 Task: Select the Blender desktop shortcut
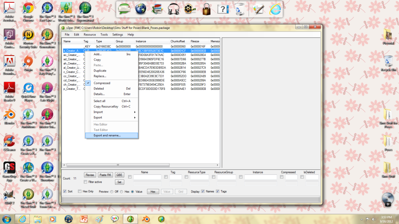click(9, 117)
